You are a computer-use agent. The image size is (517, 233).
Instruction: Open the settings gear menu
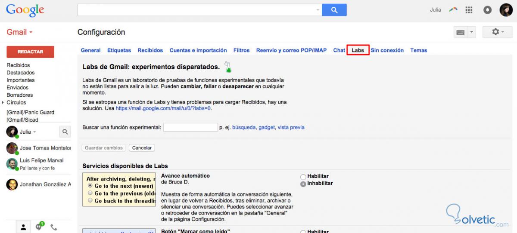498,32
